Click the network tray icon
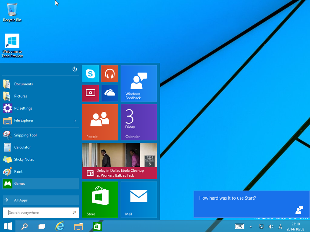310x232 pixels. (261, 227)
